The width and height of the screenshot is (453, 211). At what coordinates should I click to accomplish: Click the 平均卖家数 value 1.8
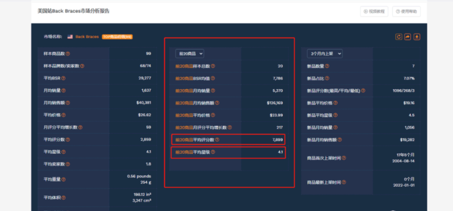pos(148,164)
